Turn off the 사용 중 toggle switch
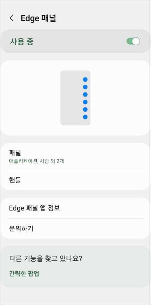This screenshot has width=151, height=305. (133, 41)
